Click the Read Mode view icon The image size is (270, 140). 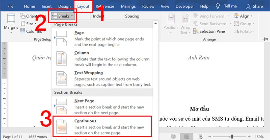pos(173,137)
